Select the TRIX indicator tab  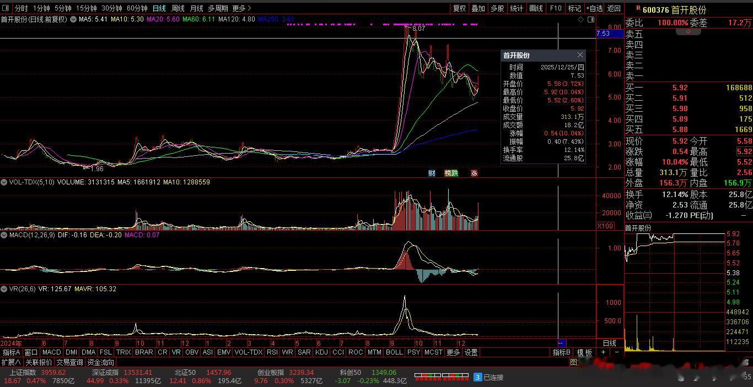pyautogui.click(x=123, y=352)
